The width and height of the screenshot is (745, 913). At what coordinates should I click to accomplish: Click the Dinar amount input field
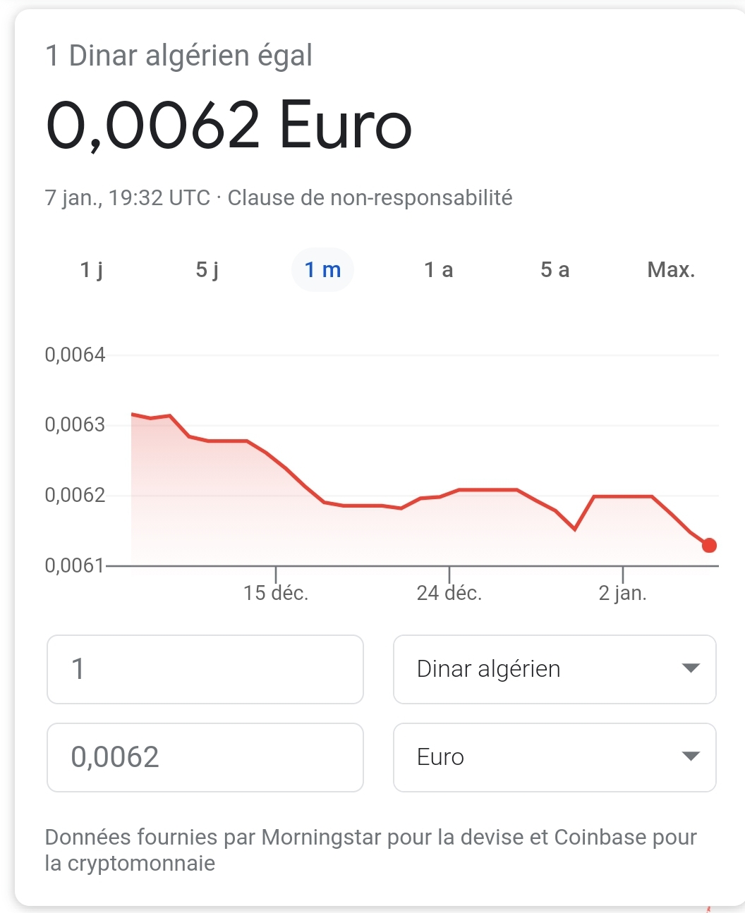205,669
